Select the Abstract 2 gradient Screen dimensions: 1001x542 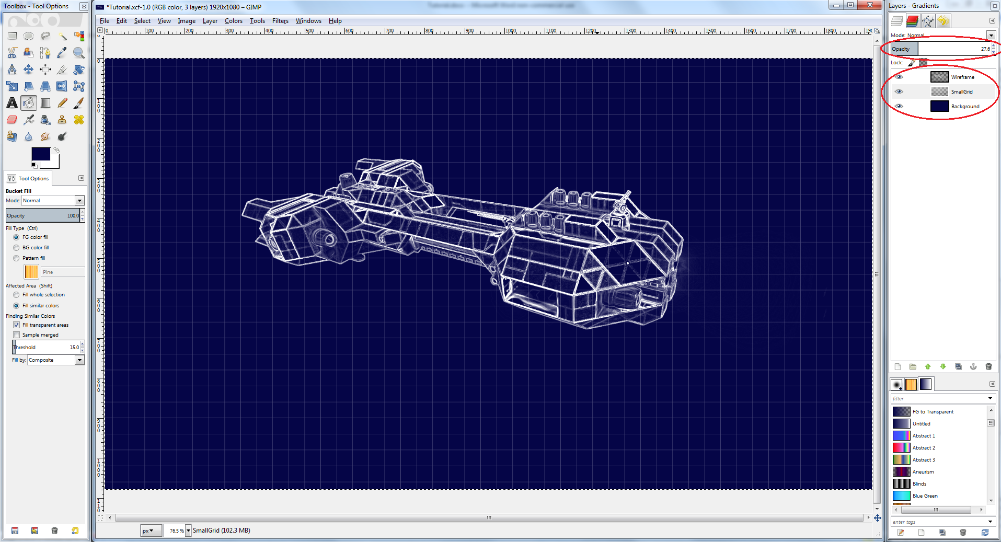939,448
